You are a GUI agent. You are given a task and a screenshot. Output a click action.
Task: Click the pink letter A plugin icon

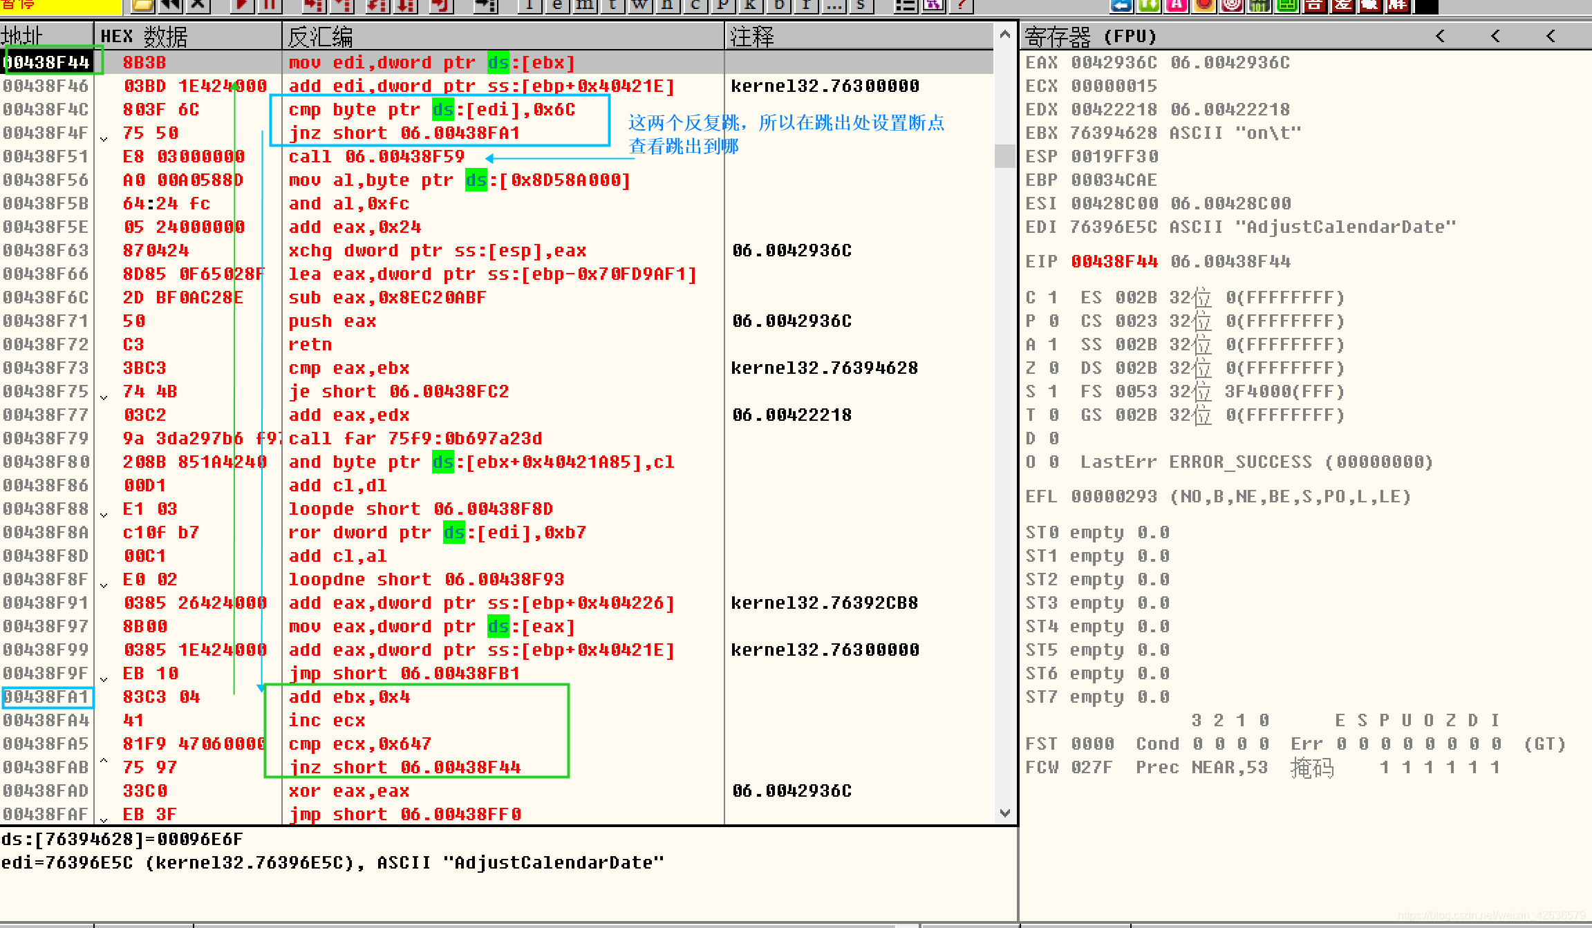click(1177, 6)
